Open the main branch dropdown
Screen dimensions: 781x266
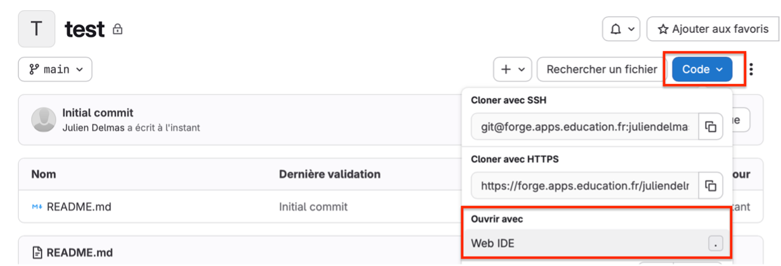pos(55,70)
